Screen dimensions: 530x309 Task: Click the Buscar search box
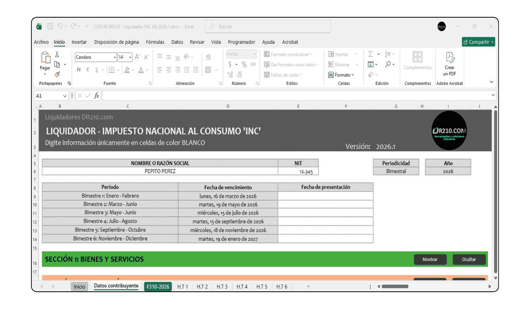coord(267,26)
